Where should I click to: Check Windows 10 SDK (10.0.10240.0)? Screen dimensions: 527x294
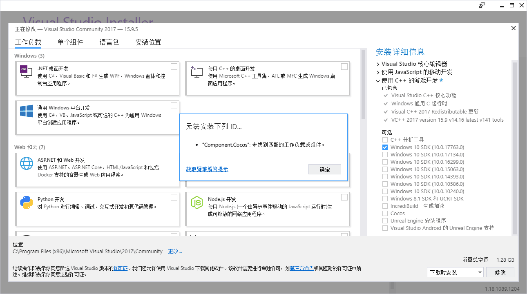385,191
